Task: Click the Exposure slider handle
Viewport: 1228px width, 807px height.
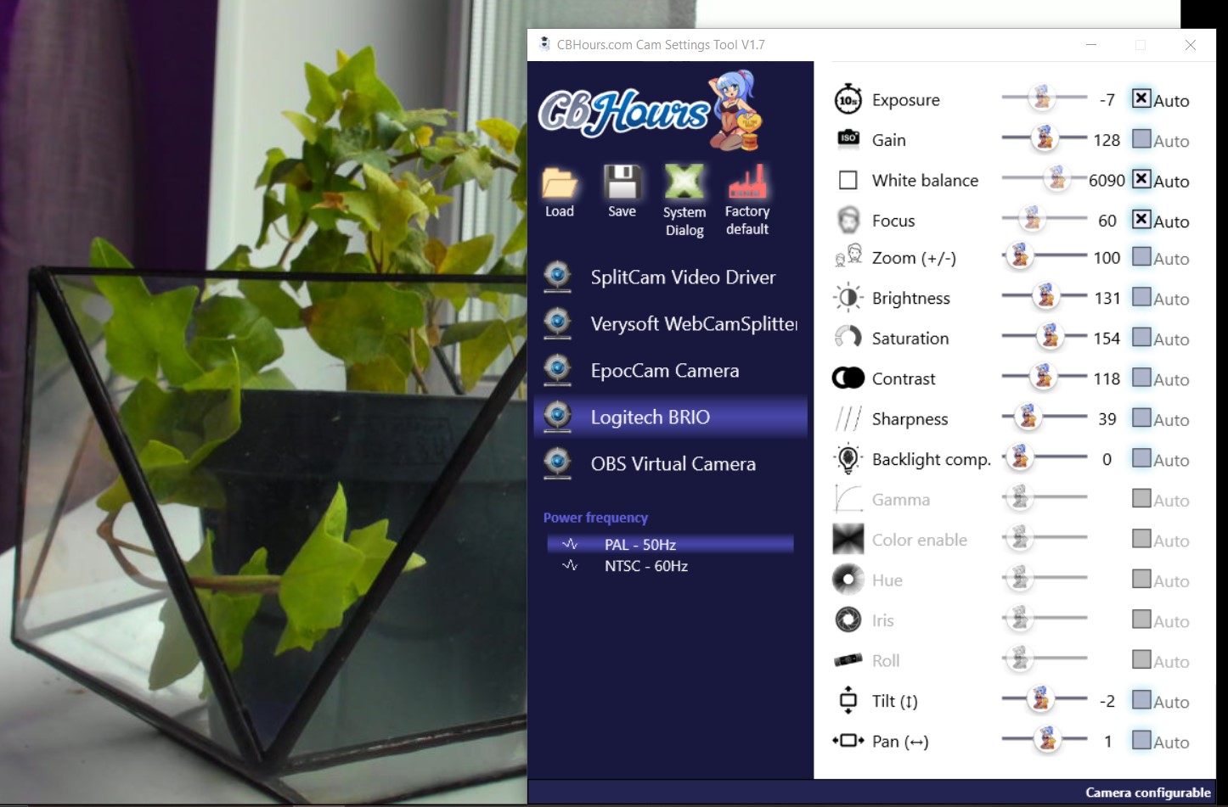Action: pyautogui.click(x=1042, y=98)
